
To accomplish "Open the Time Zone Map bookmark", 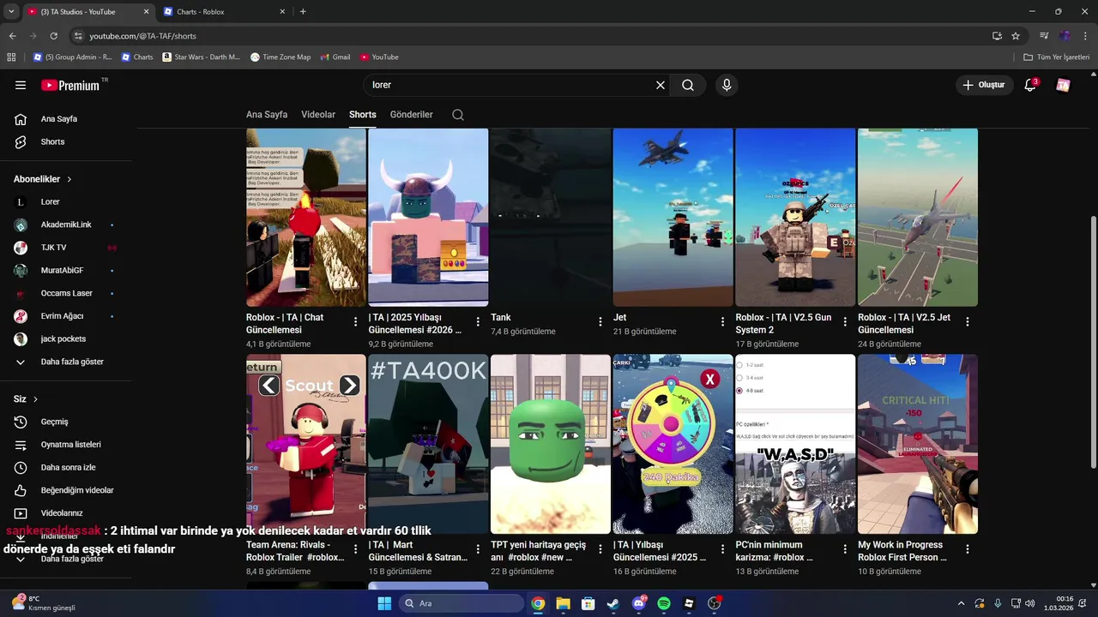I will pos(281,57).
